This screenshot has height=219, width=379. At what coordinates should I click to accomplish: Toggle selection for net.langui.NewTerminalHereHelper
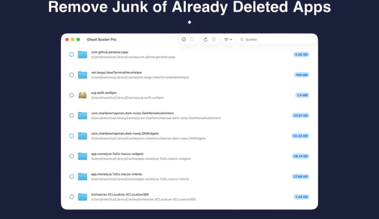tap(72, 75)
